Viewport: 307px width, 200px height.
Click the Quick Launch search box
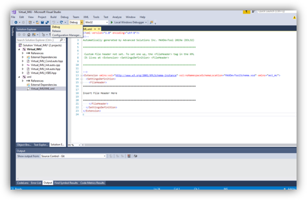pyautogui.click(x=277, y=11)
